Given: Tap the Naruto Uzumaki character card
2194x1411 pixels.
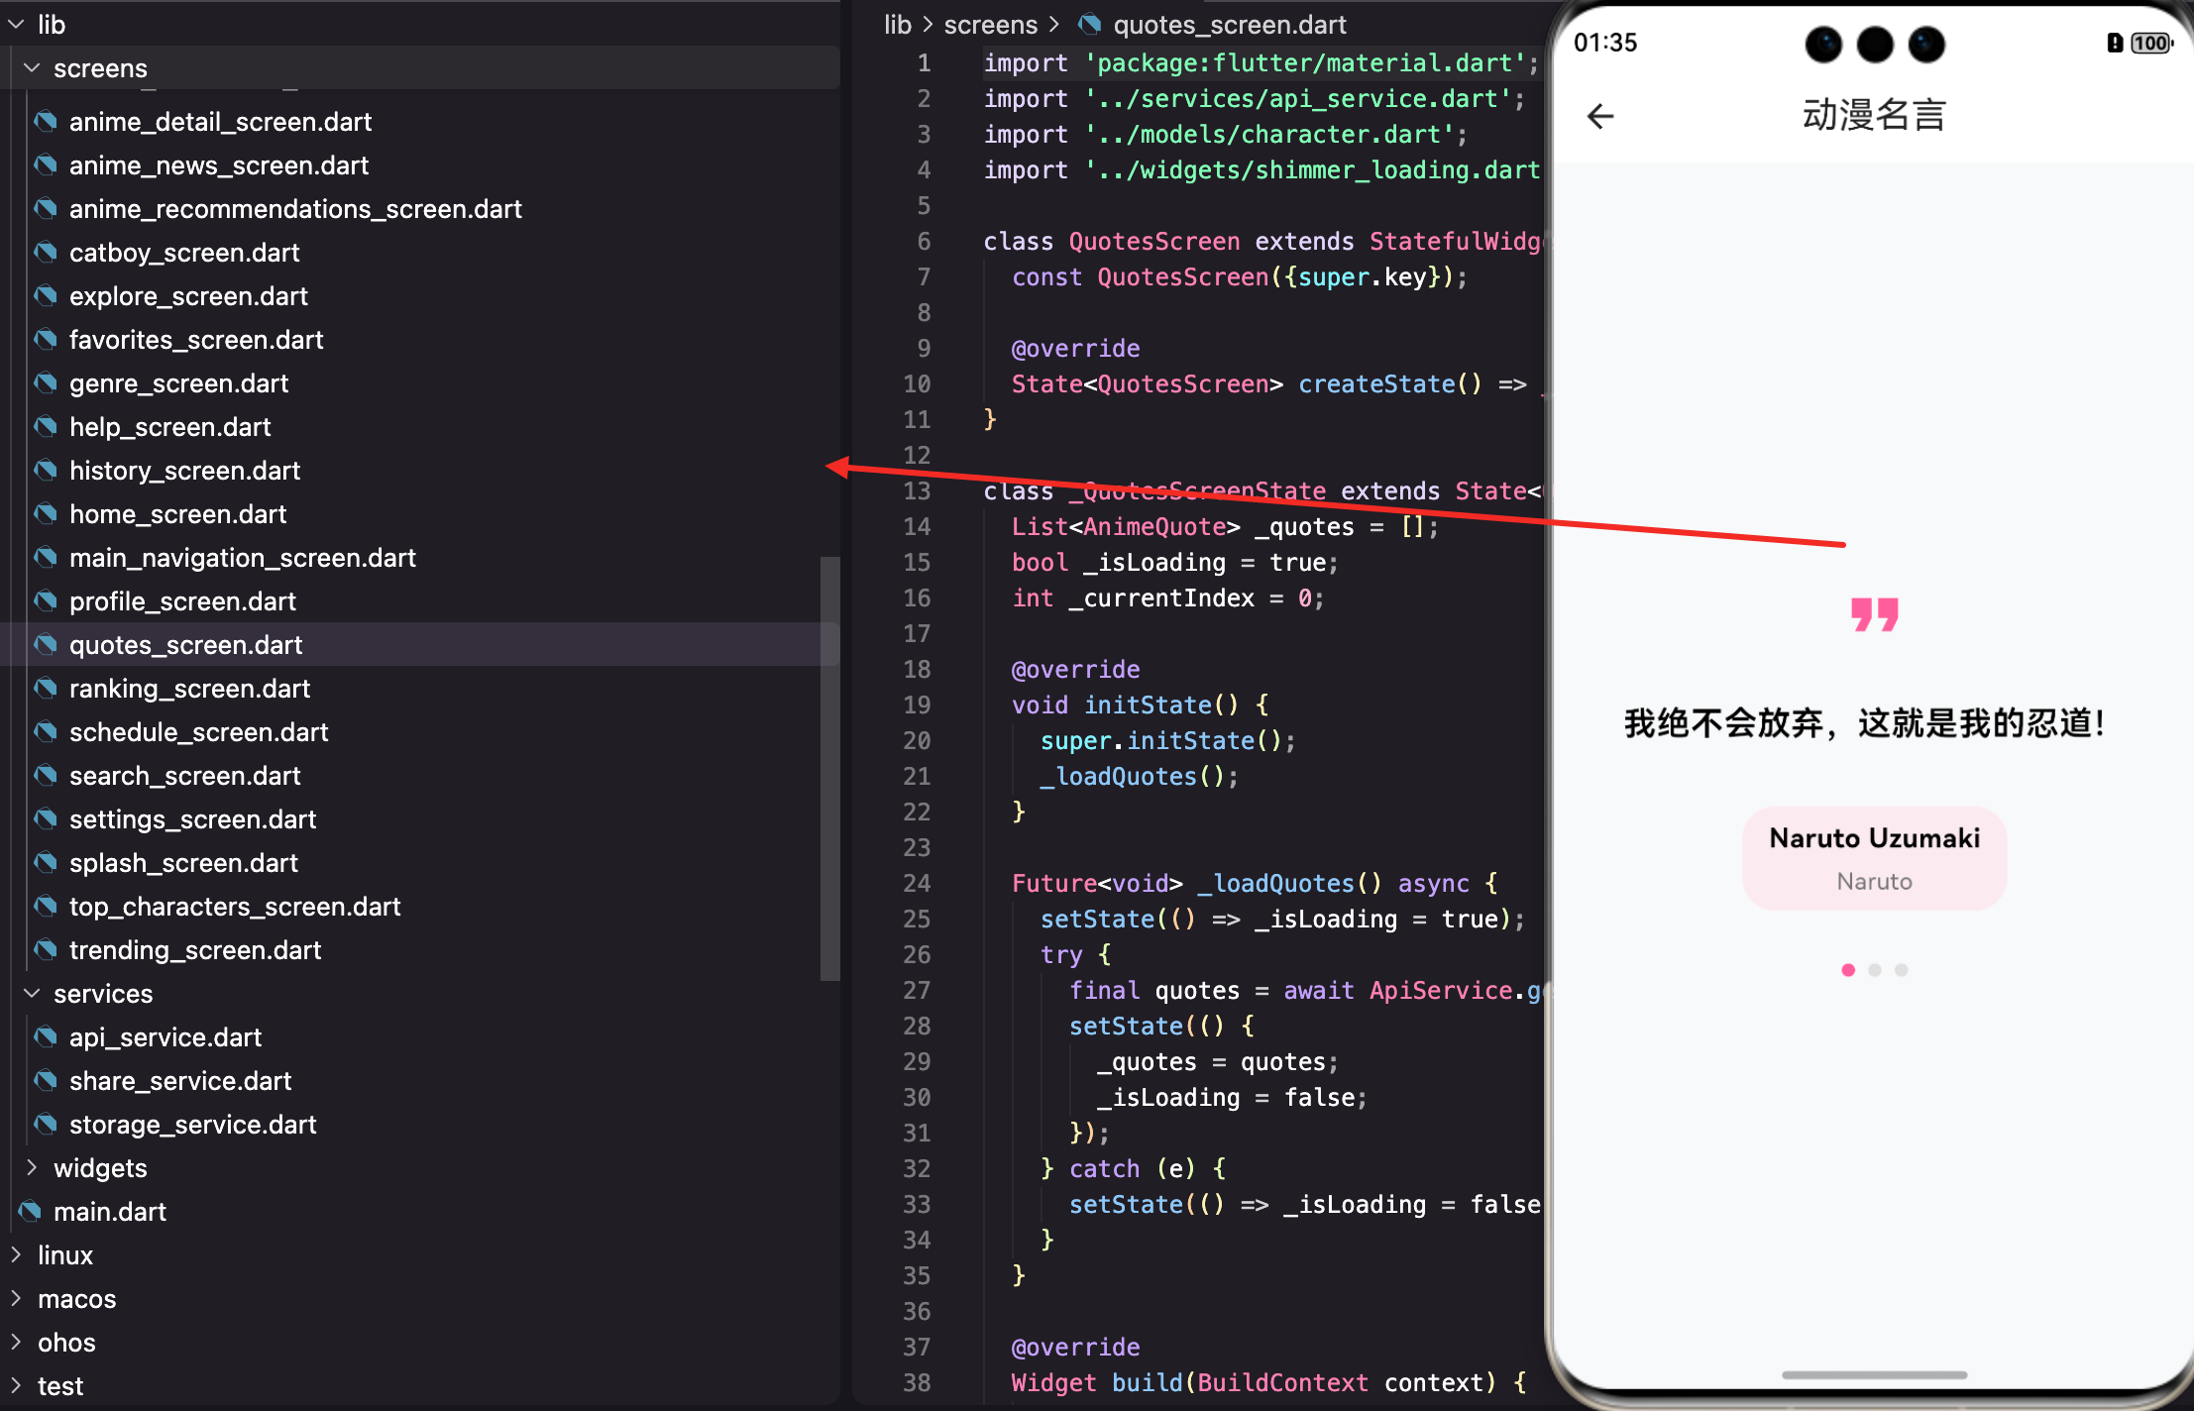Looking at the screenshot, I should tap(1874, 858).
